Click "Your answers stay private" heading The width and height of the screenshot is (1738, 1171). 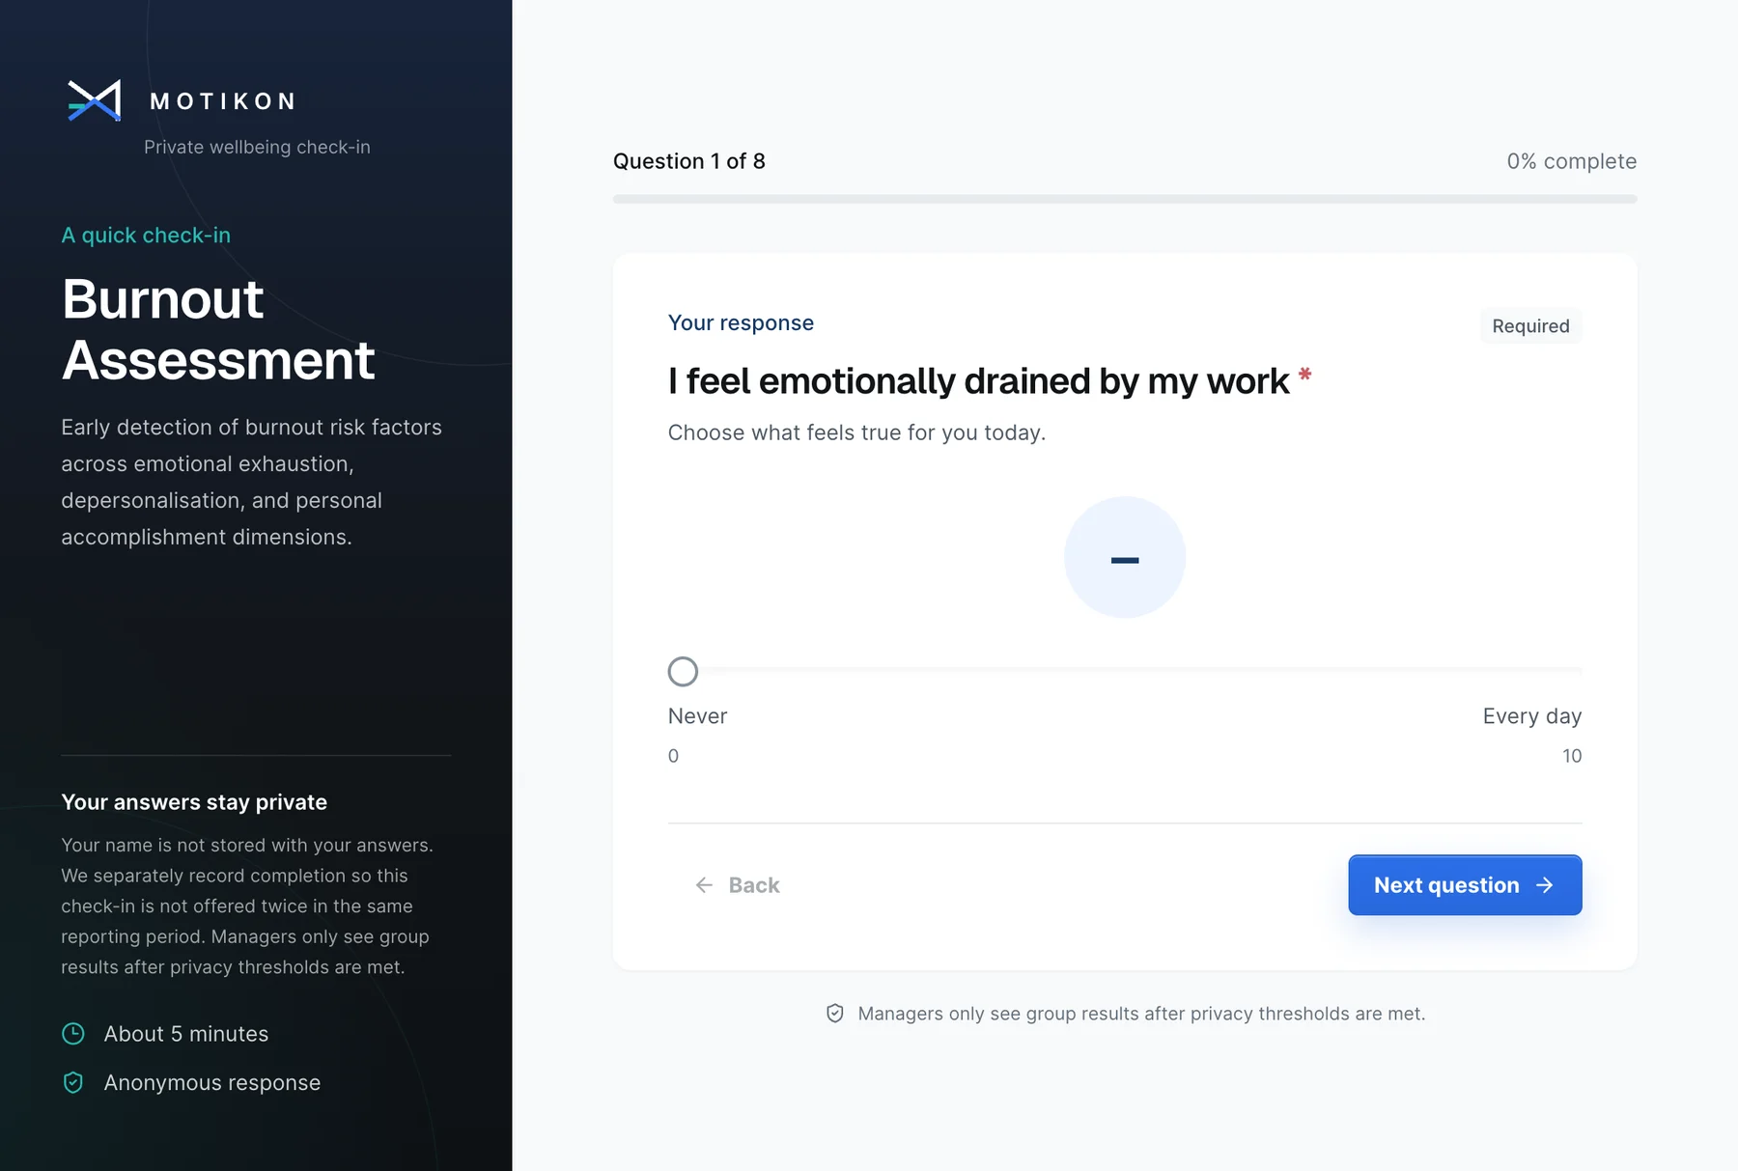point(194,802)
